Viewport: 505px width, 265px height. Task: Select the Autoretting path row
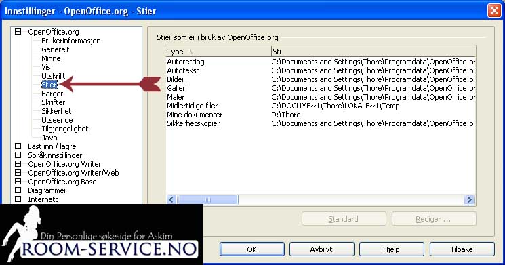tap(321, 62)
